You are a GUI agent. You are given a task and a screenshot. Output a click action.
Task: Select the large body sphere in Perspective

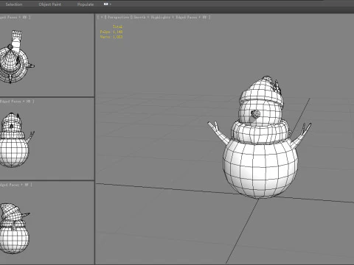tap(260, 169)
